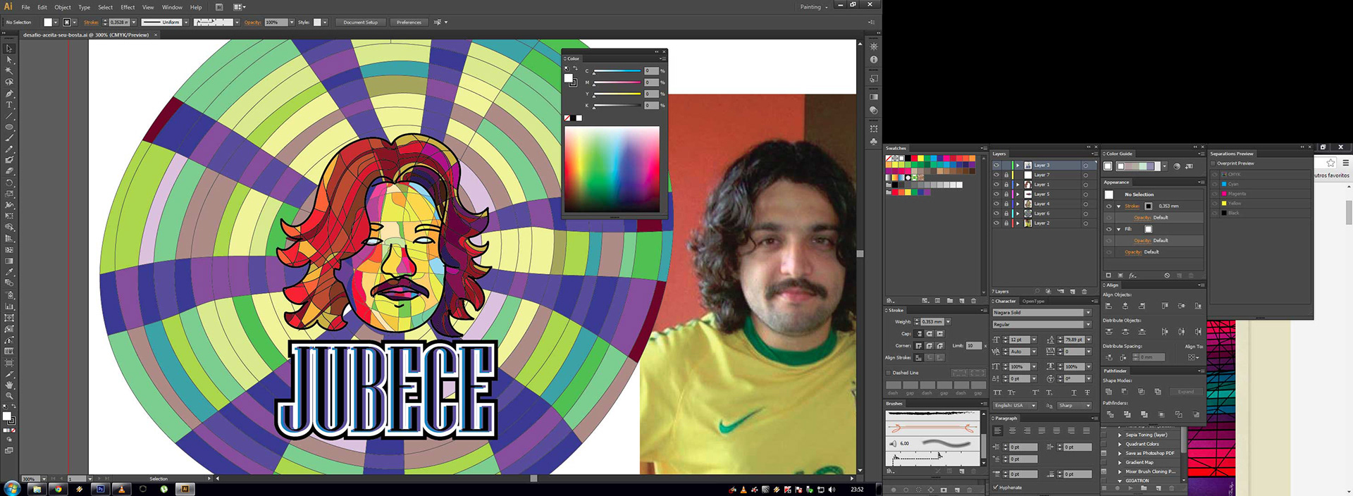The height and width of the screenshot is (496, 1353).
Task: Open the Niagara Solid font dropdown
Action: click(x=1088, y=313)
